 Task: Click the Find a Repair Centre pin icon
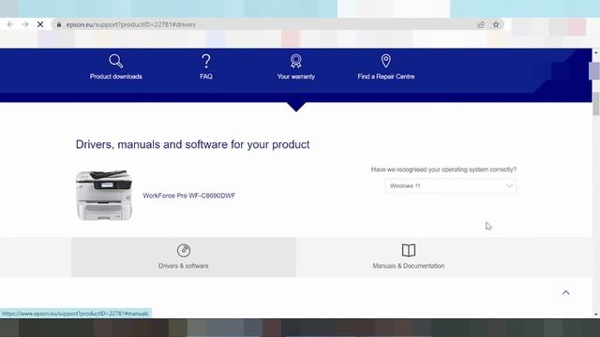pyautogui.click(x=385, y=61)
